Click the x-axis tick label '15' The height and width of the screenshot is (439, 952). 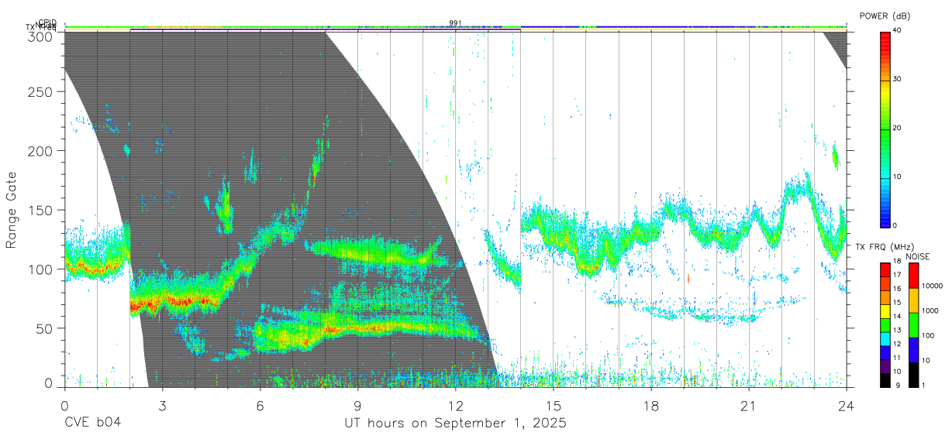[x=554, y=405]
